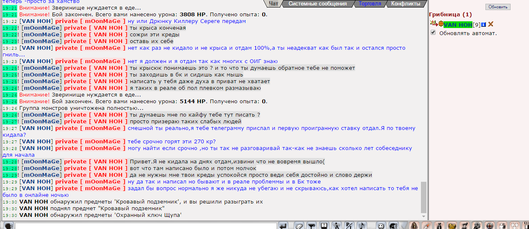Click the brown X icon beside VAN HOH
The image size is (529, 229).
[x=491, y=25]
